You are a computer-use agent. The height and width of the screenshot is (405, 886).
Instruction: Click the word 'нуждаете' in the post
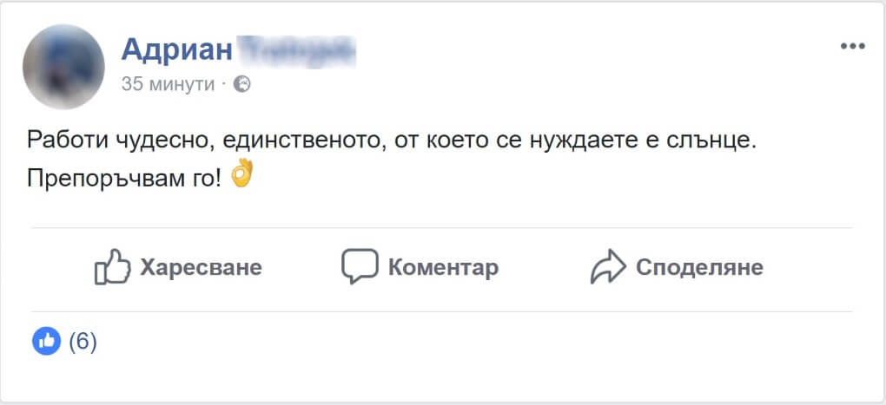[583, 141]
